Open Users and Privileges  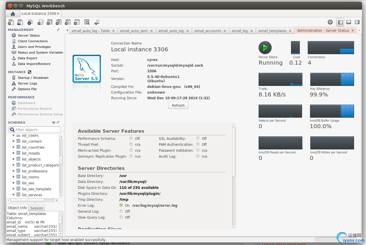point(34,47)
